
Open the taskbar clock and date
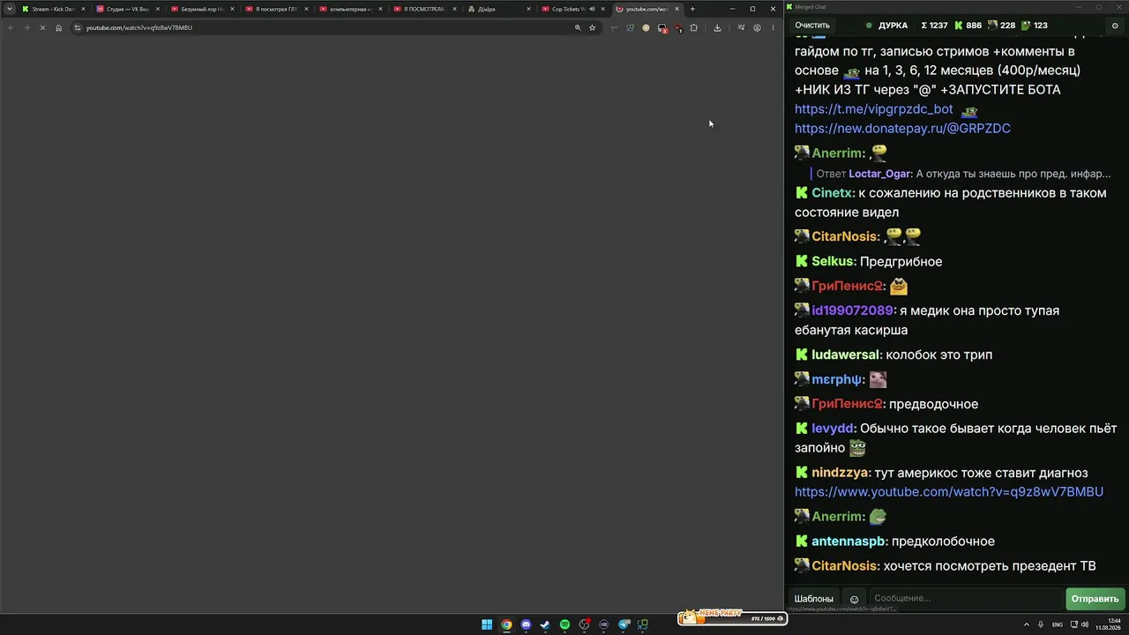(x=1108, y=624)
